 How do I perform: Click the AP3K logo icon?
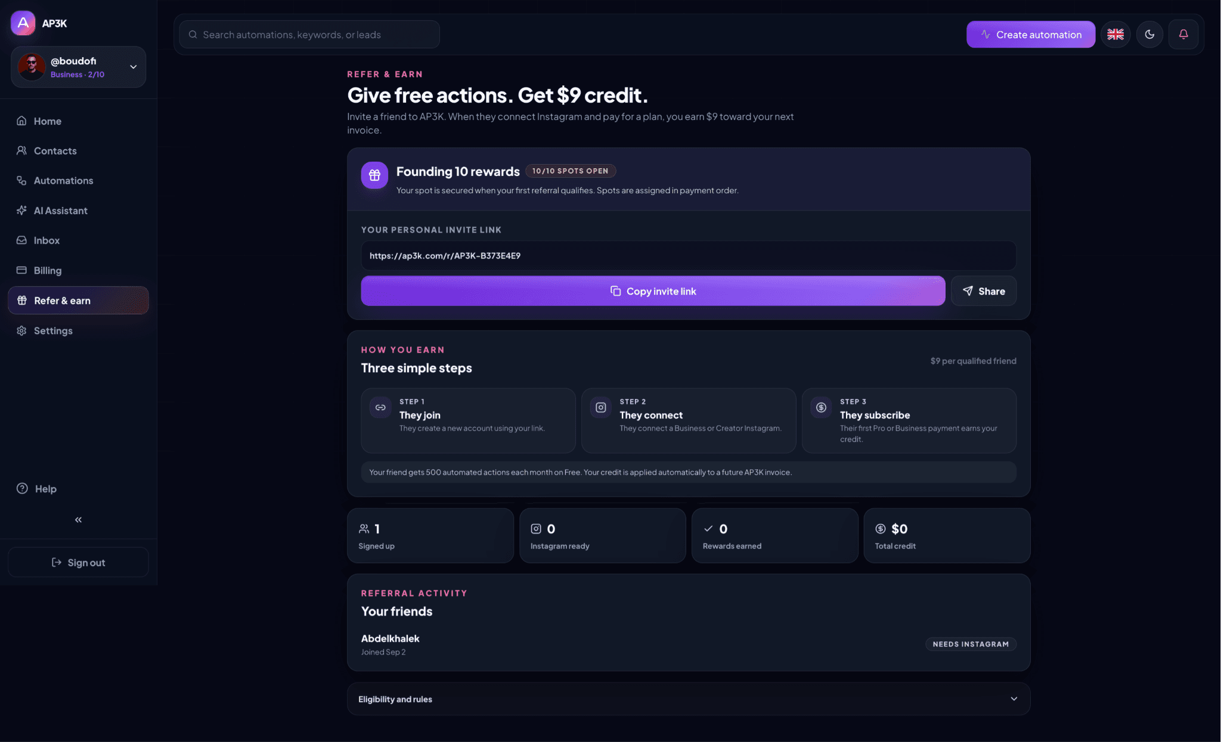pyautogui.click(x=23, y=23)
